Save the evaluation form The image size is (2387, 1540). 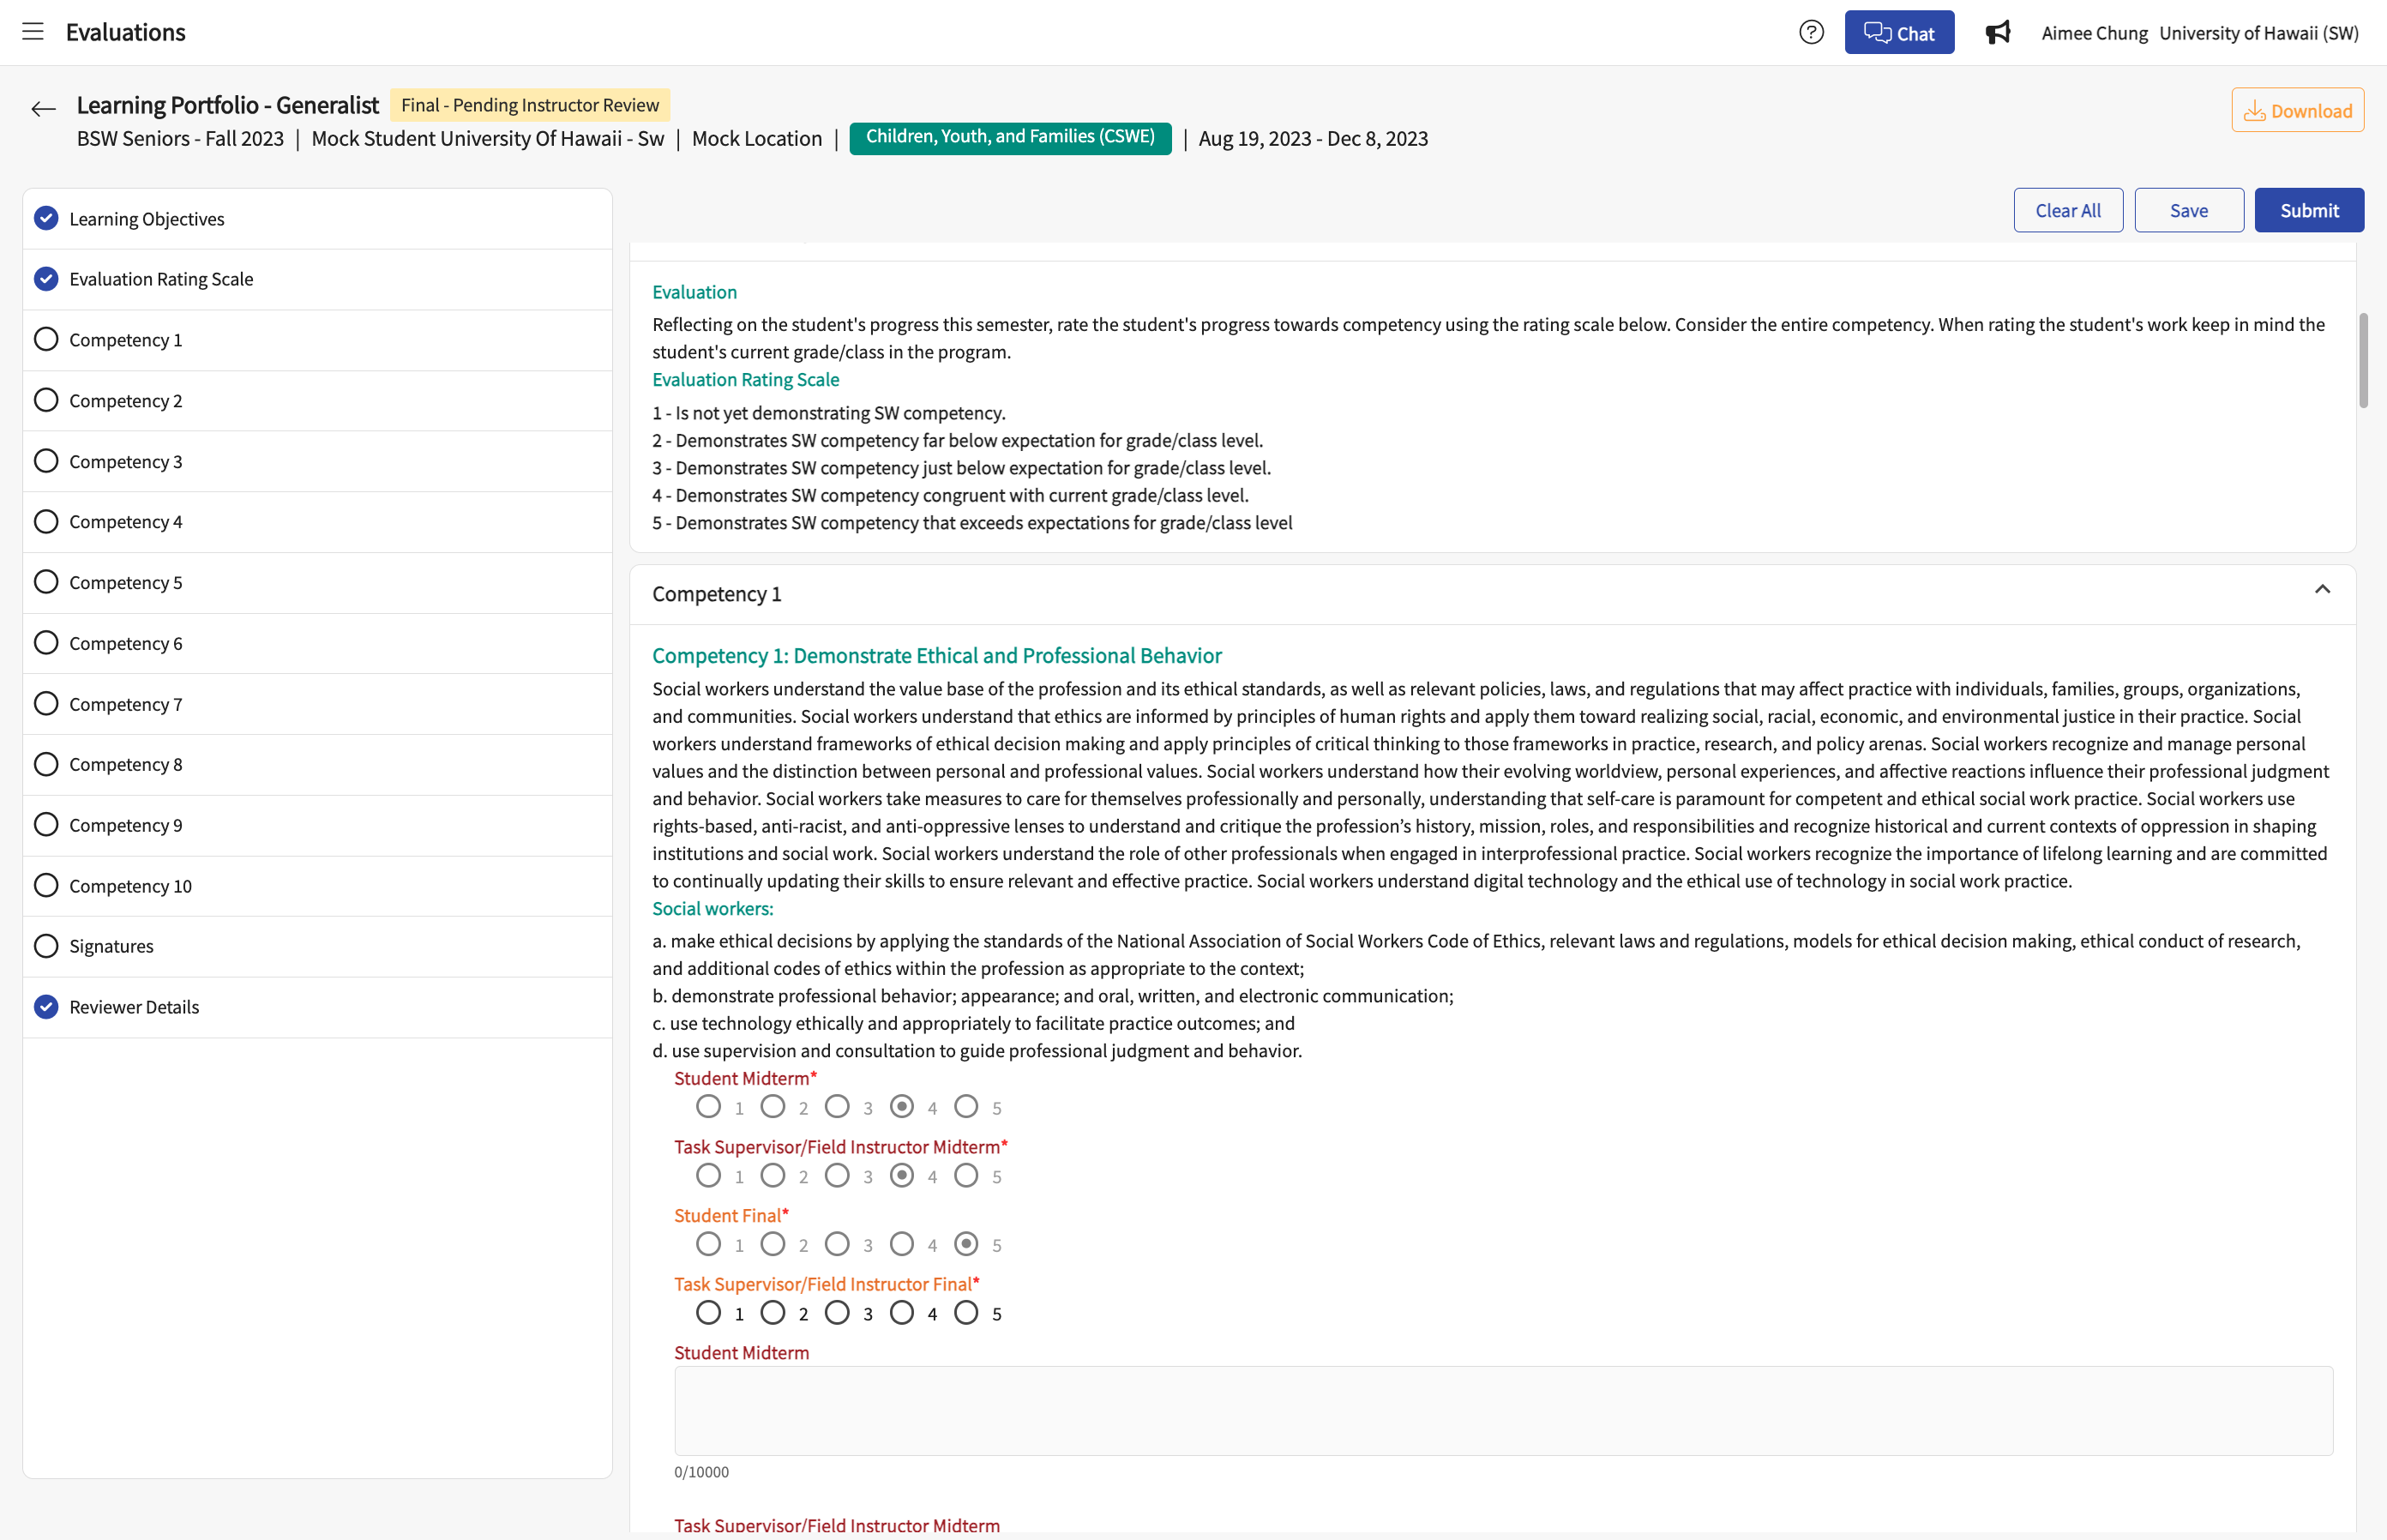(2188, 210)
